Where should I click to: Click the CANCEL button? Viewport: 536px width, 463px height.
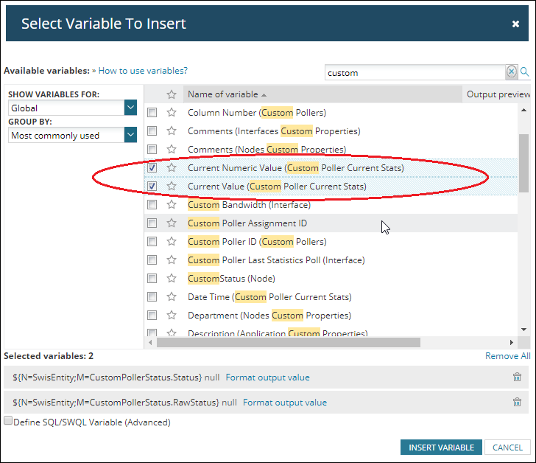click(x=507, y=448)
